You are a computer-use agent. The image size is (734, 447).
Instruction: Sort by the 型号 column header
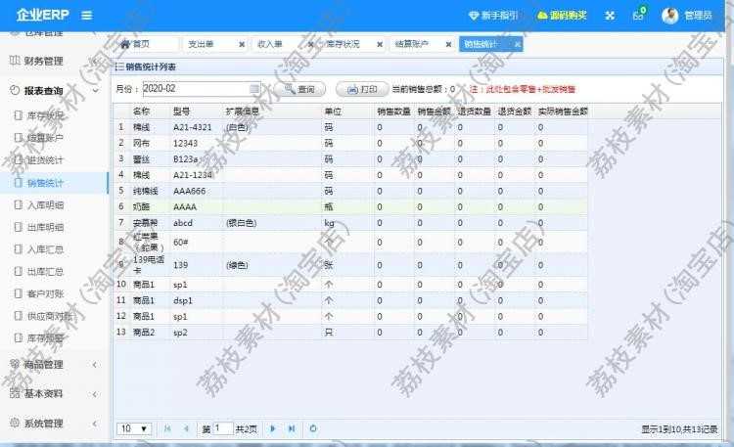181,112
